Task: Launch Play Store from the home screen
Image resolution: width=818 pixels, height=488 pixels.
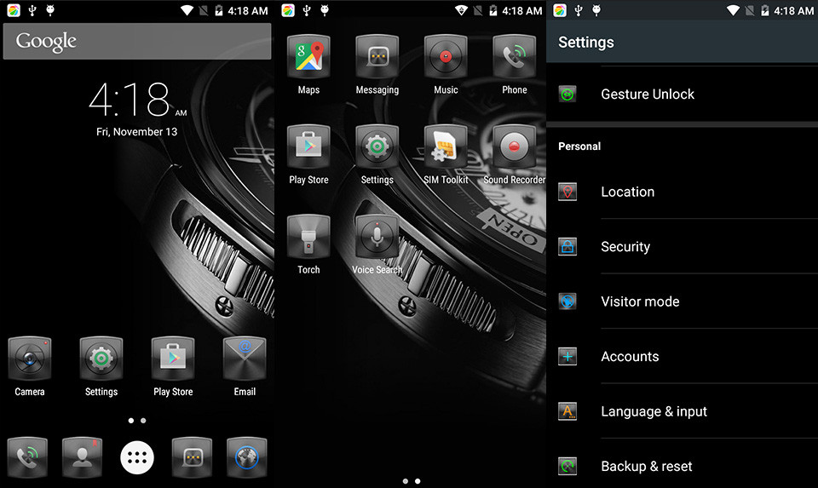Action: pos(173,359)
